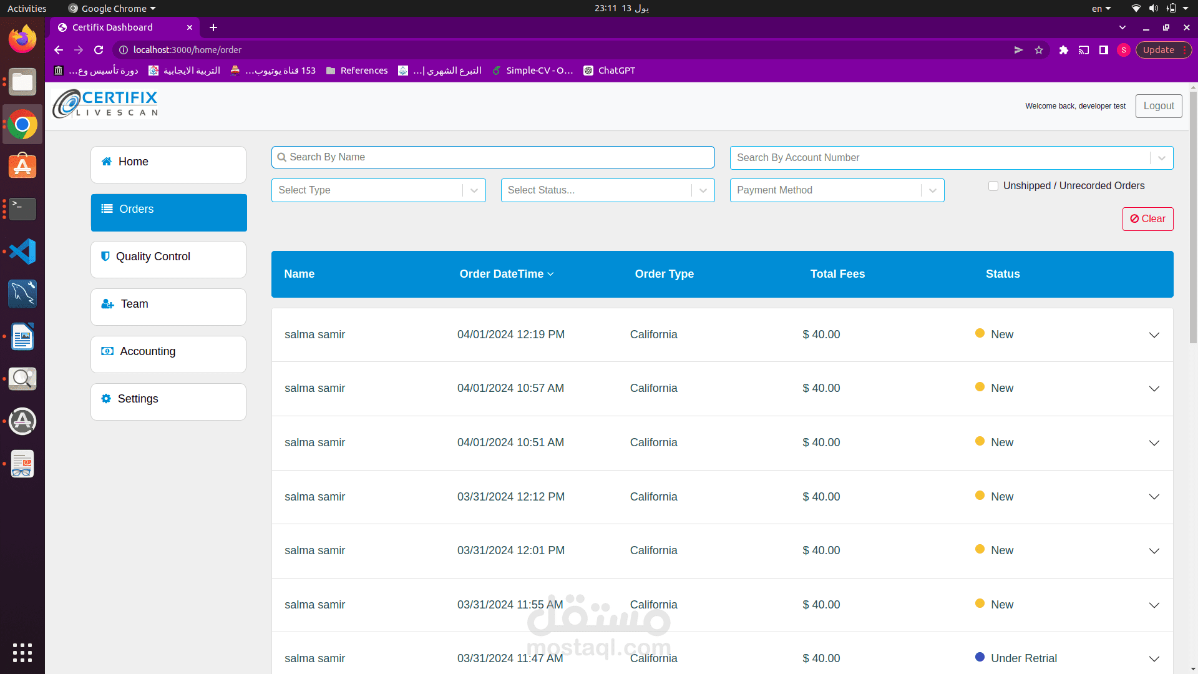Expand the Under Retrial order row
The height and width of the screenshot is (674, 1198).
tap(1154, 659)
